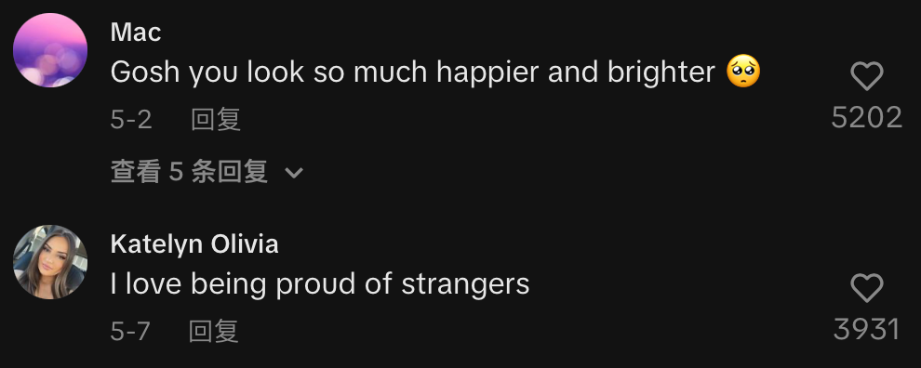Click the 5202 like count
Screen dimensions: 921x368
[867, 118]
